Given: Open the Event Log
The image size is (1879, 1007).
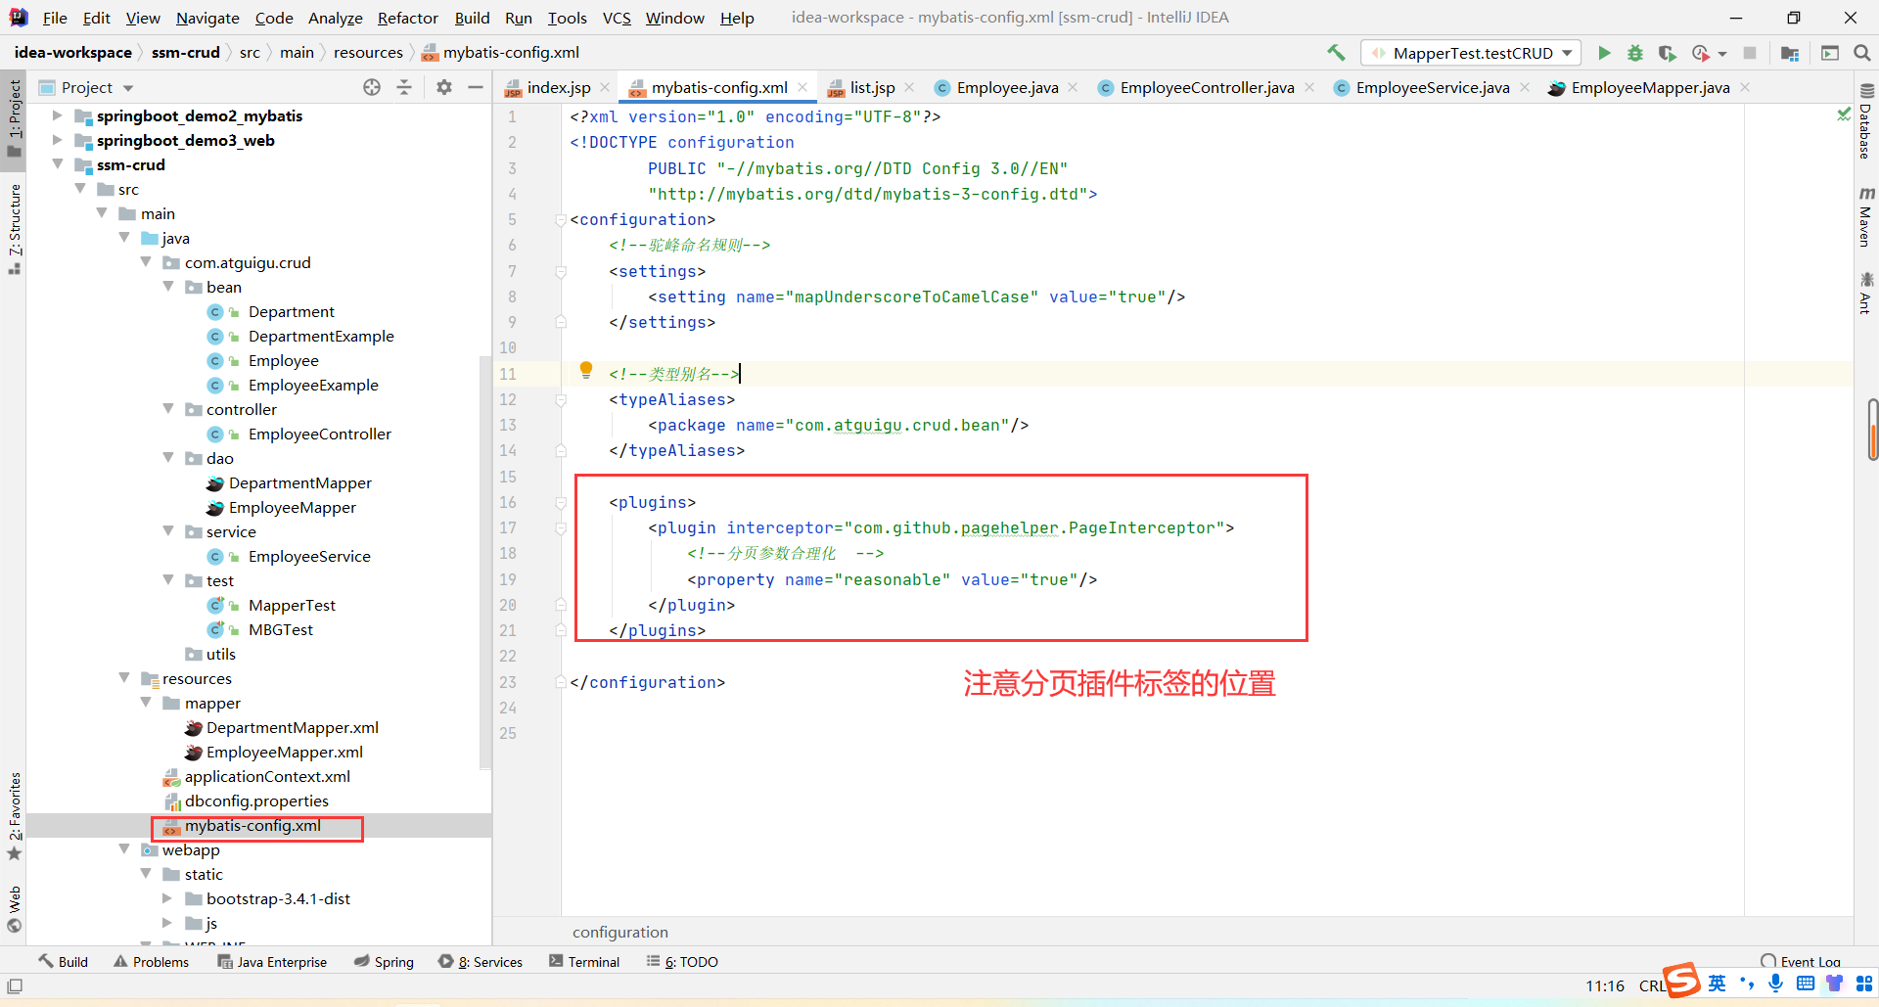Looking at the screenshot, I should click(1801, 962).
